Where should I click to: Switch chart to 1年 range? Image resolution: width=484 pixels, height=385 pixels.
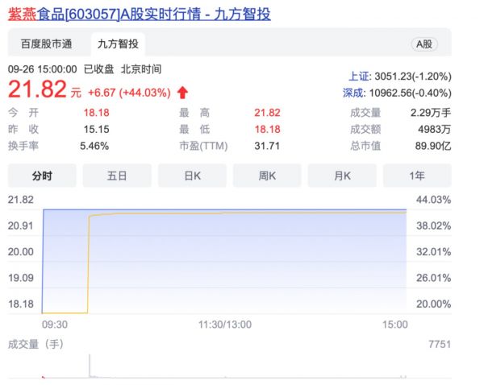click(417, 175)
